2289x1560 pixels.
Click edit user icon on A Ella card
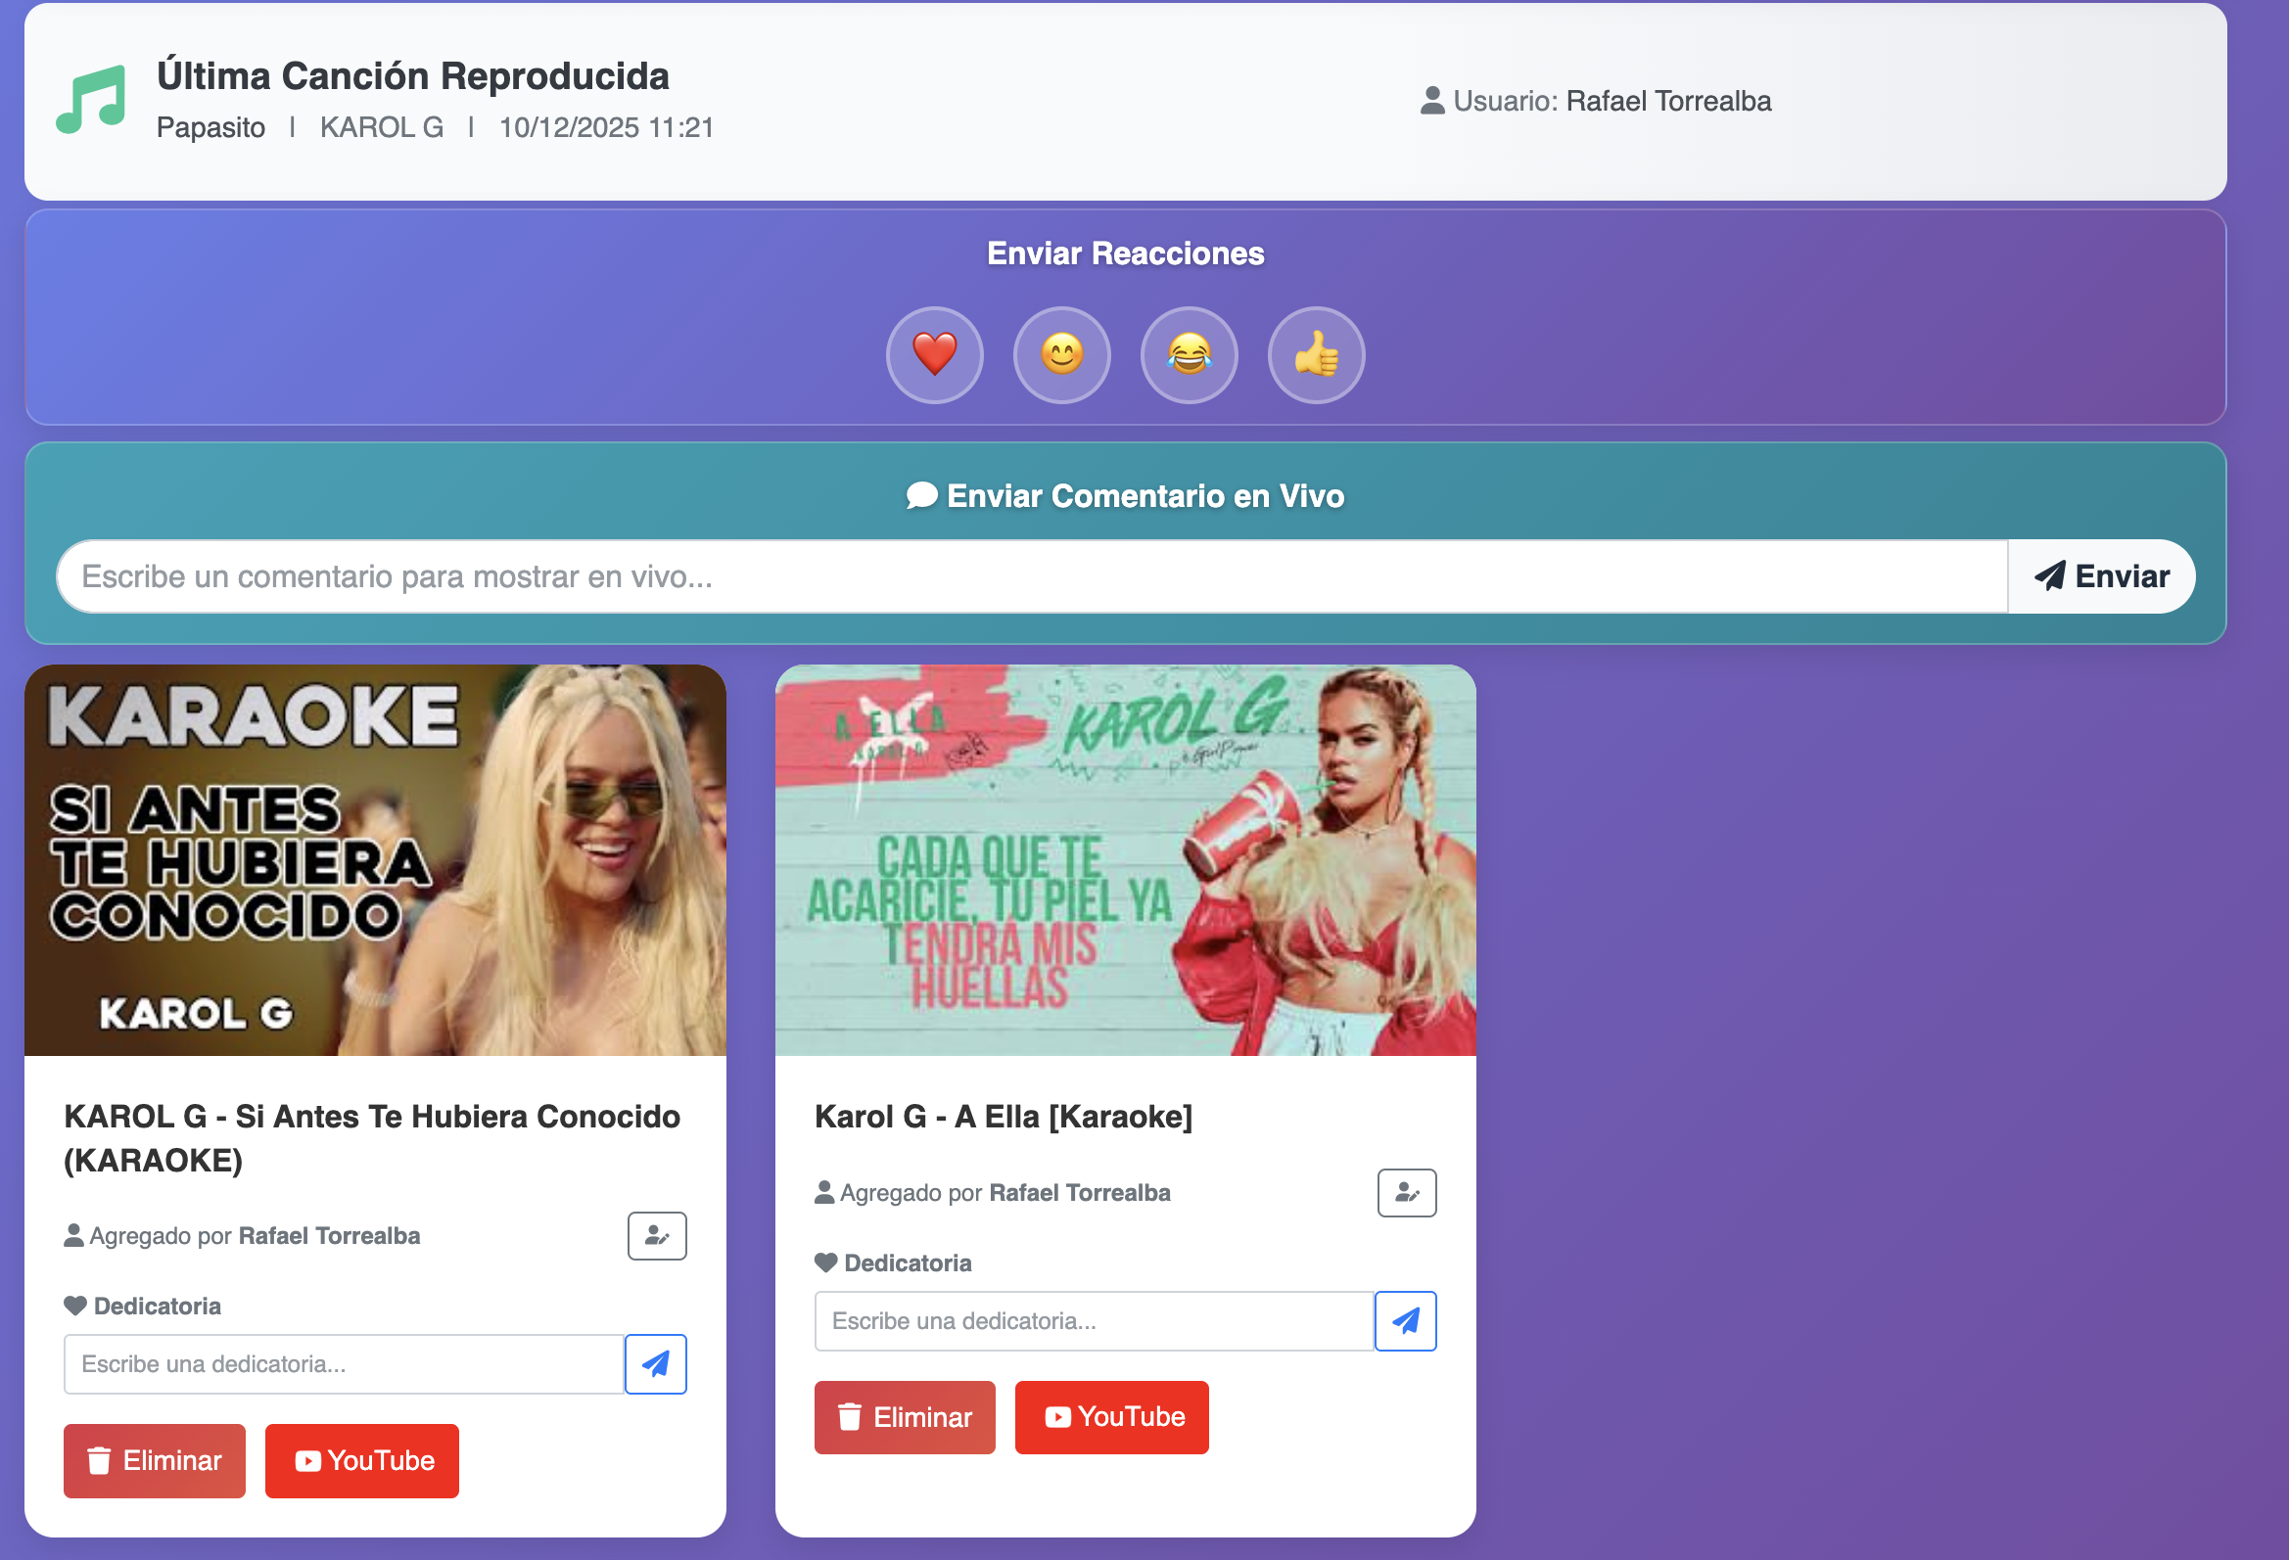point(1407,1192)
